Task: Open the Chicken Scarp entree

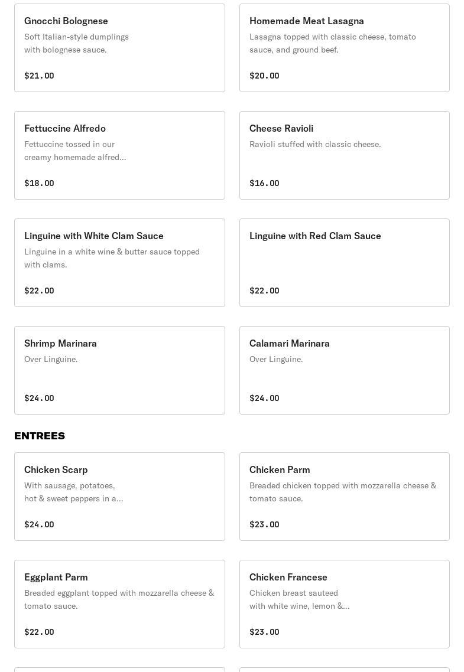Action: 119,497
